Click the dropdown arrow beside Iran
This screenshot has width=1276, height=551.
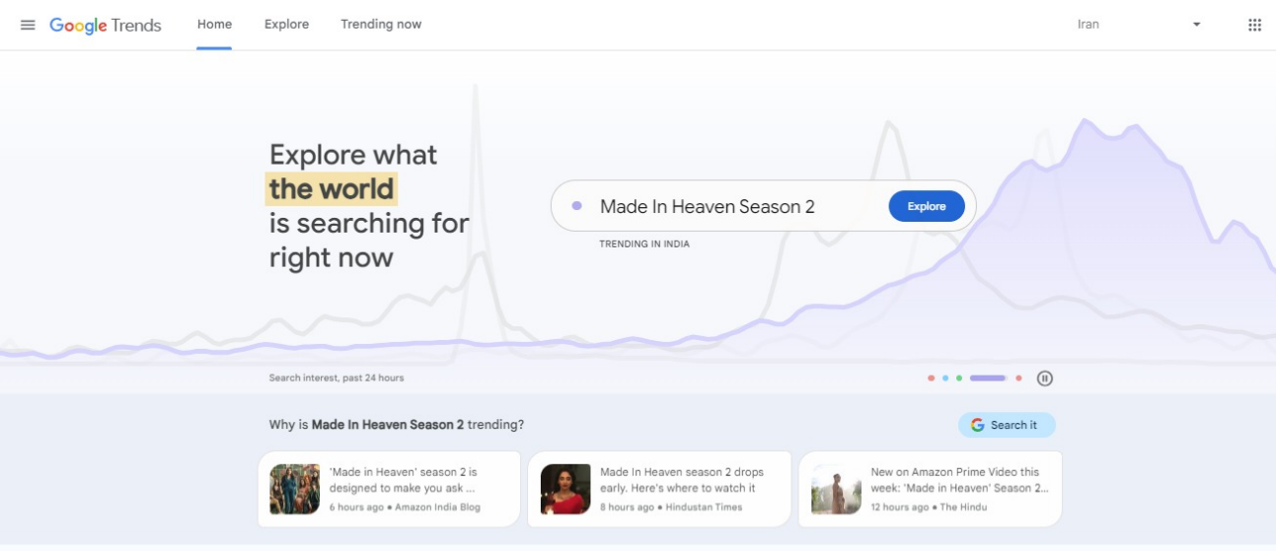pyautogui.click(x=1196, y=25)
